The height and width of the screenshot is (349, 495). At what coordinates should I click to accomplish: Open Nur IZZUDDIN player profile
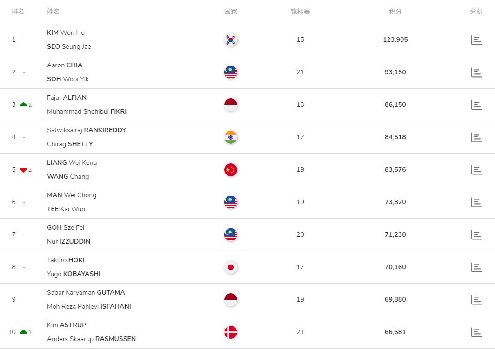[68, 242]
